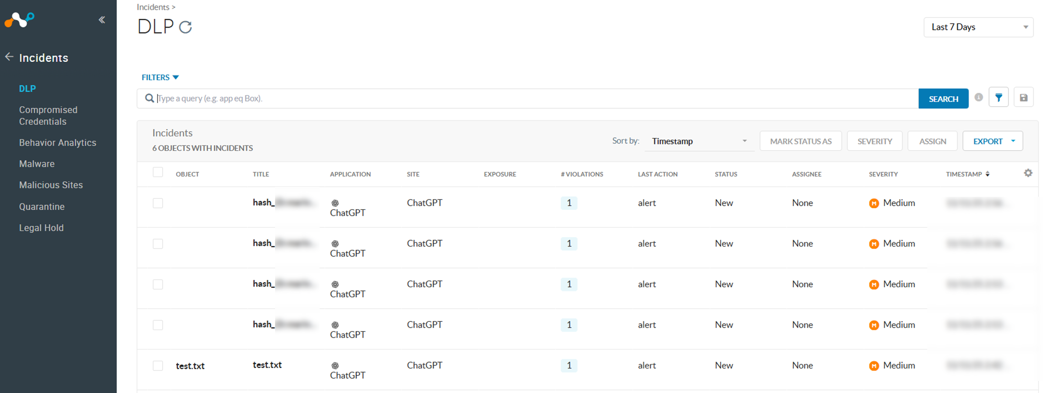Open the Sort by Timestamp dropdown
The image size is (1046, 393).
[x=699, y=141]
